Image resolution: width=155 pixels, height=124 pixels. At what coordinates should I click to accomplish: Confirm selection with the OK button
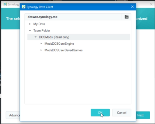[100, 113]
